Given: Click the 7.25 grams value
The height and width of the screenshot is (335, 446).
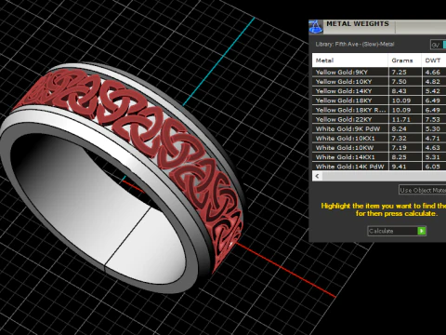Looking at the screenshot, I should click(x=399, y=72).
